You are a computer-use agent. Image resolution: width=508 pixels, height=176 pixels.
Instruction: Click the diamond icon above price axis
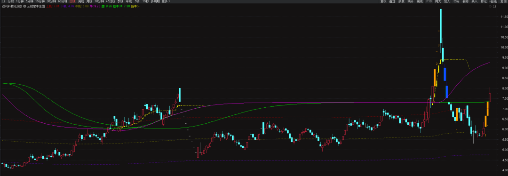point(490,6)
